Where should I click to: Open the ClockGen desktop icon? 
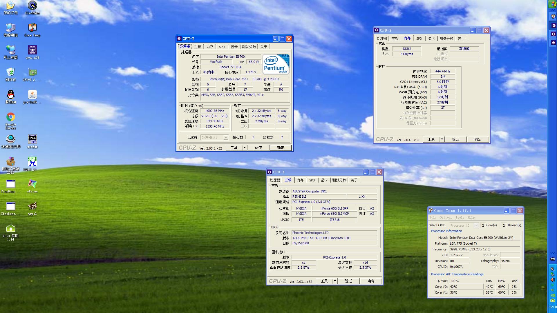32,8
